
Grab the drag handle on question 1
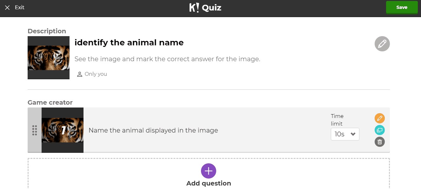tap(35, 130)
